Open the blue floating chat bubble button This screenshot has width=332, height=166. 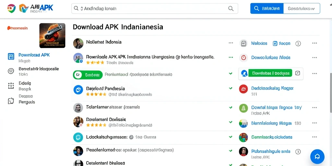317,157
